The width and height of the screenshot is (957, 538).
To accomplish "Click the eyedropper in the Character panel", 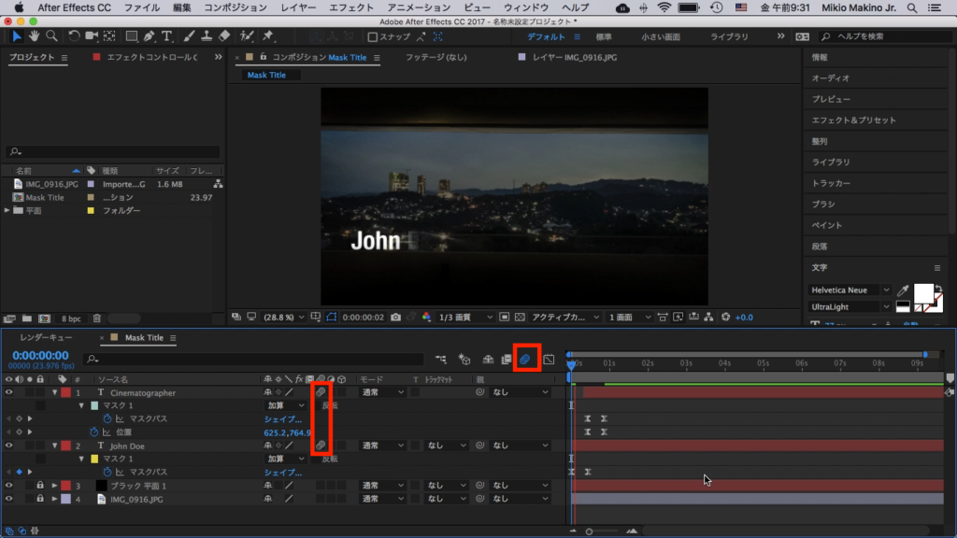I will [x=903, y=290].
